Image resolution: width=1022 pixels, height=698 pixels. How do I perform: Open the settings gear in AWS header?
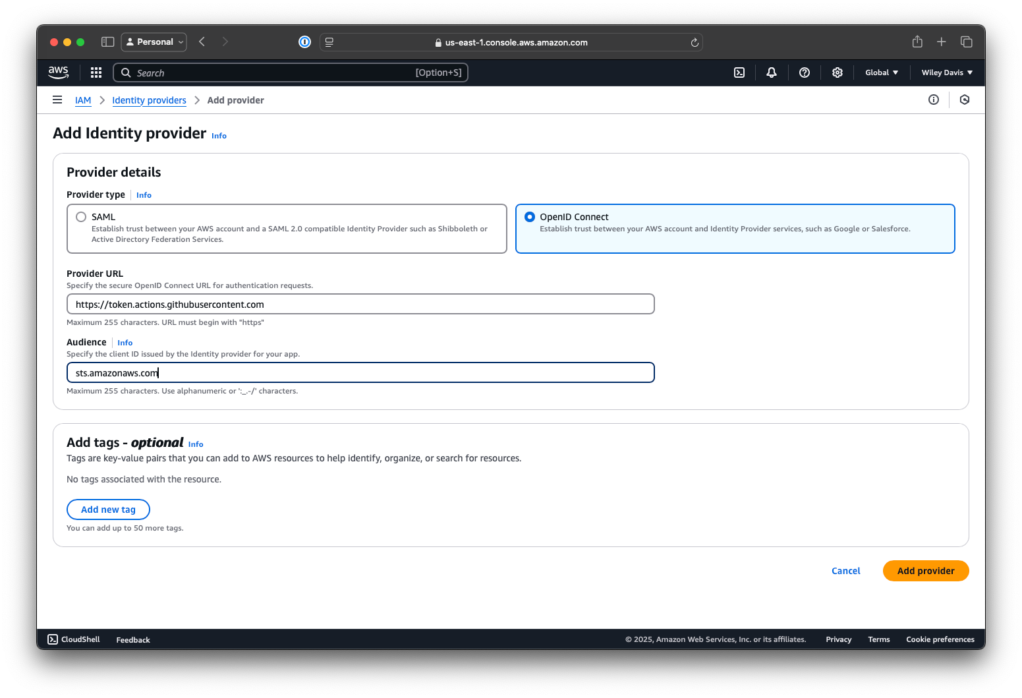[837, 73]
